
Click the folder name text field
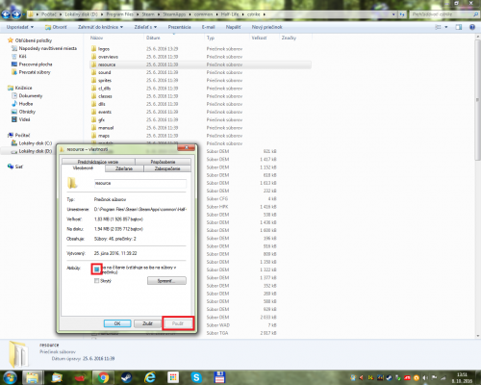(x=140, y=183)
